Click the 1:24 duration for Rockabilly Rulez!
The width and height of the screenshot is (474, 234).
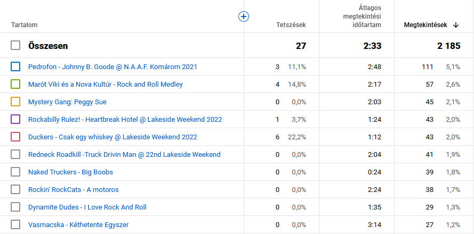click(x=374, y=120)
